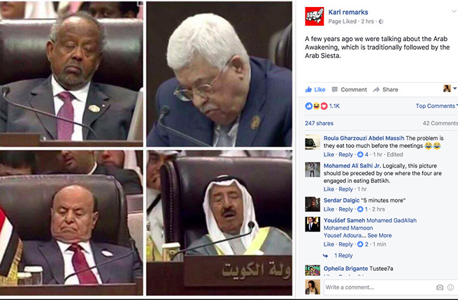The width and height of the screenshot is (458, 300).
Task: Open the emoji picker in the comment box
Action: (x=451, y=287)
